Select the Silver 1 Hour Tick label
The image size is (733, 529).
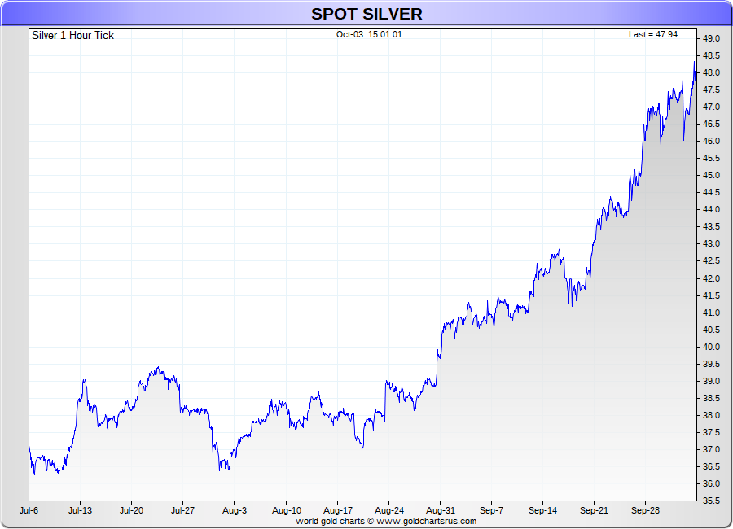(73, 36)
